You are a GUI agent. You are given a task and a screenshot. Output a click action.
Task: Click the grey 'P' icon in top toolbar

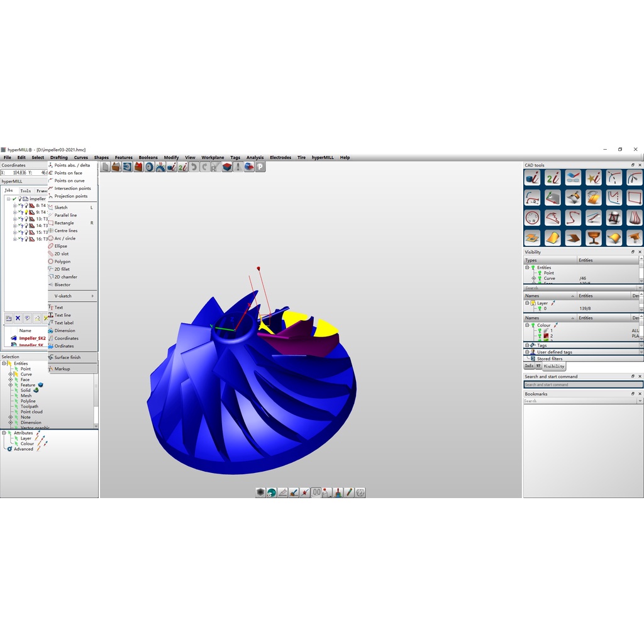[x=260, y=167]
